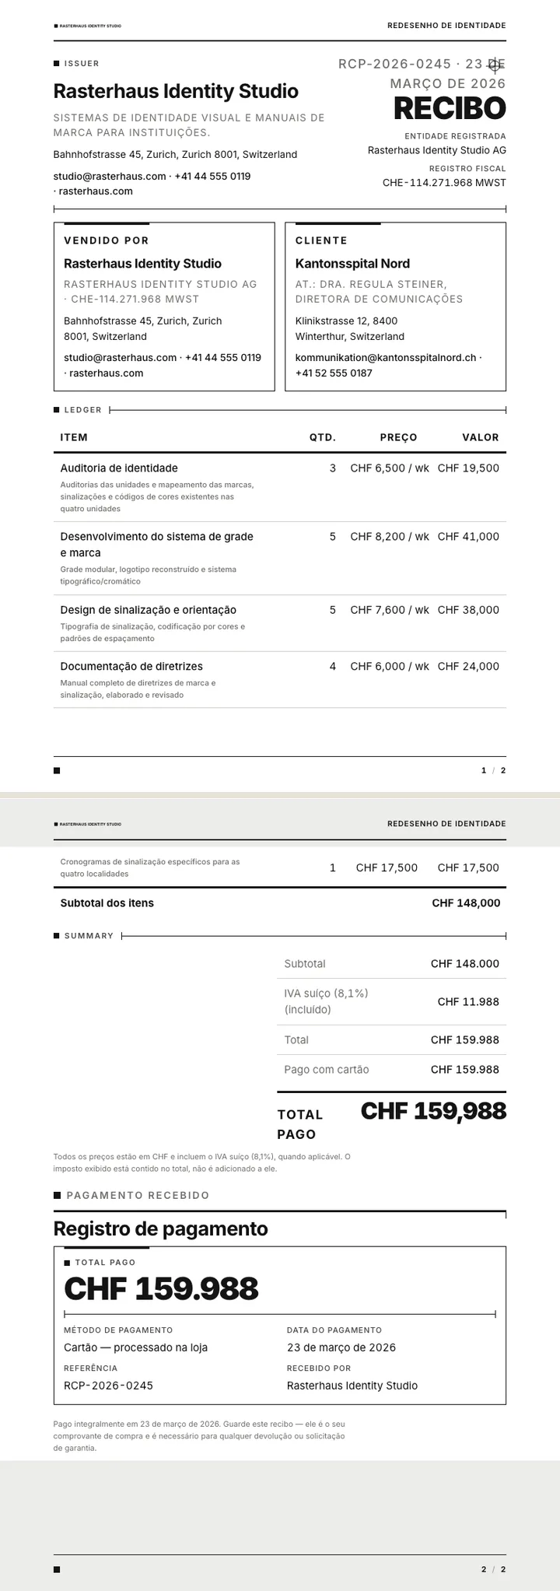Viewport: 560px width, 1591px height.
Task: Open the client email kommunikation@kantonsspitalnord.ch
Action: tap(386, 358)
